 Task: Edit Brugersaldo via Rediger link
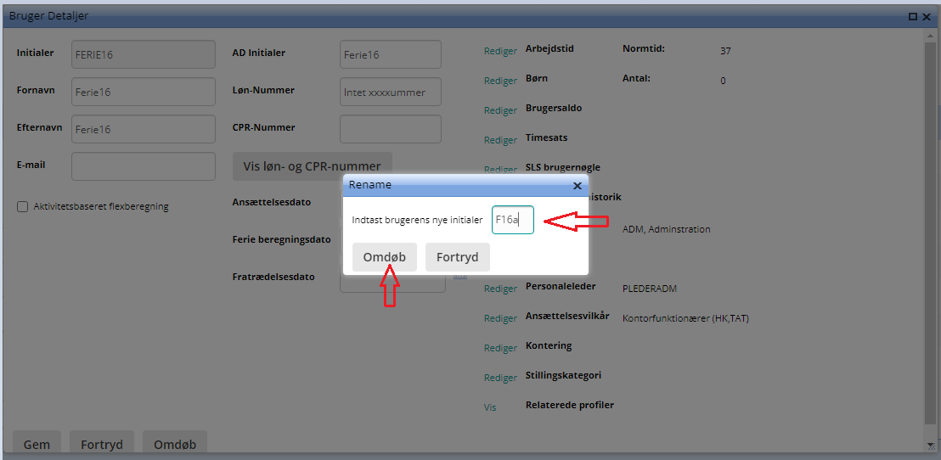pyautogui.click(x=500, y=110)
